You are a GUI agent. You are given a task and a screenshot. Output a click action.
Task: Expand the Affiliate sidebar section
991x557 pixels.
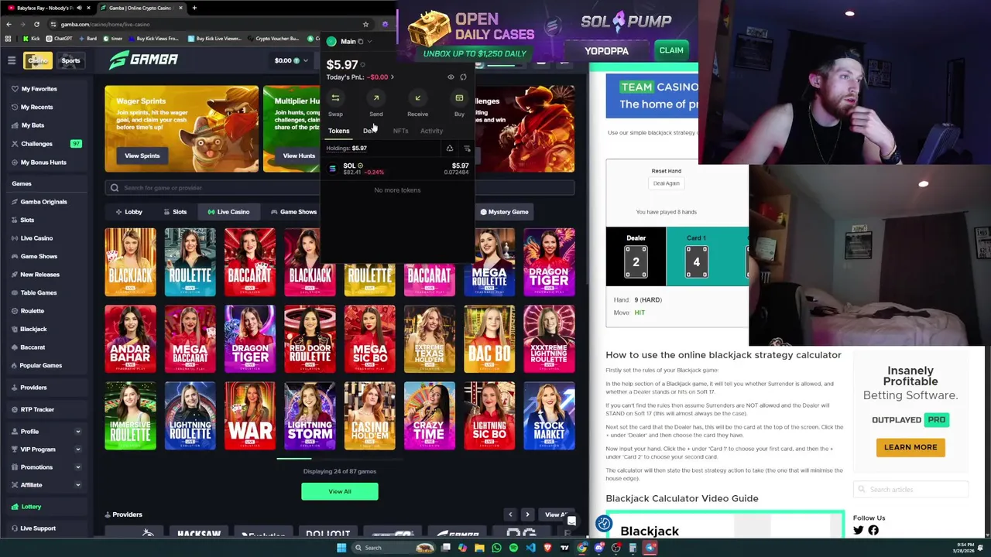tap(77, 485)
